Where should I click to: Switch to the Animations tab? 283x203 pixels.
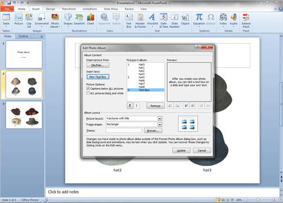click(x=90, y=9)
